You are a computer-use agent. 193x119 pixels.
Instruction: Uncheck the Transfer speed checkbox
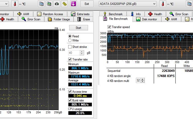point(109,27)
